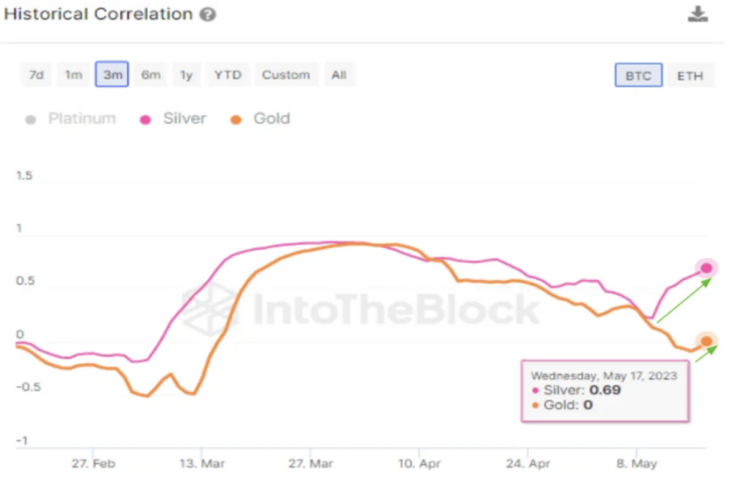Click the Gold legend label

coord(272,118)
